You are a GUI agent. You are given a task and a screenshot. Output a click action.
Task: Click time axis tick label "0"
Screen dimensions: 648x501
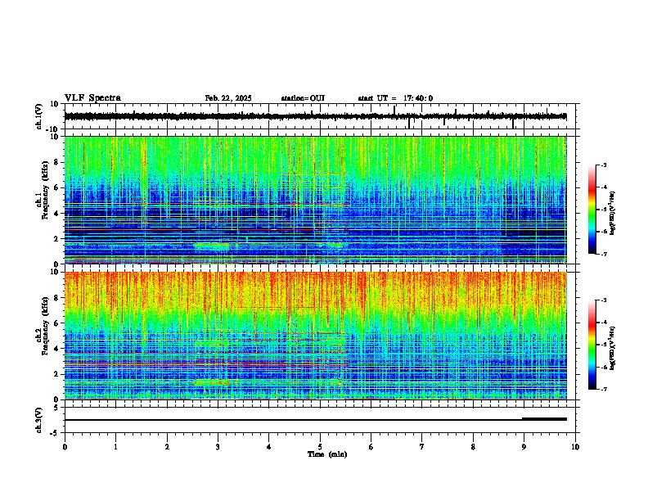pos(65,447)
